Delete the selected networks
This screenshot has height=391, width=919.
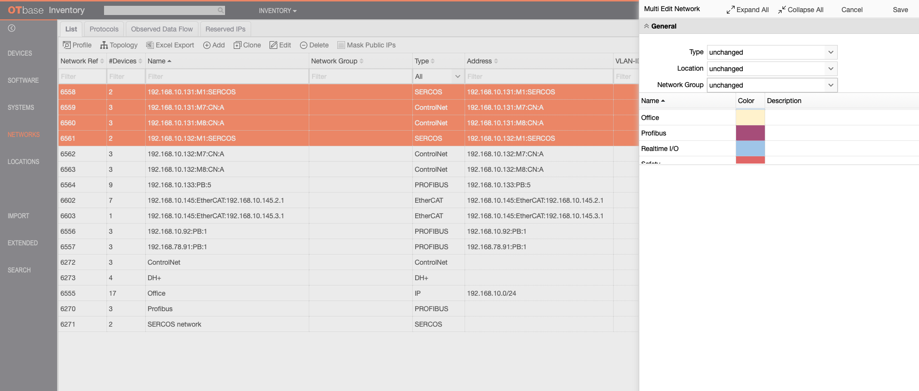[x=314, y=45]
